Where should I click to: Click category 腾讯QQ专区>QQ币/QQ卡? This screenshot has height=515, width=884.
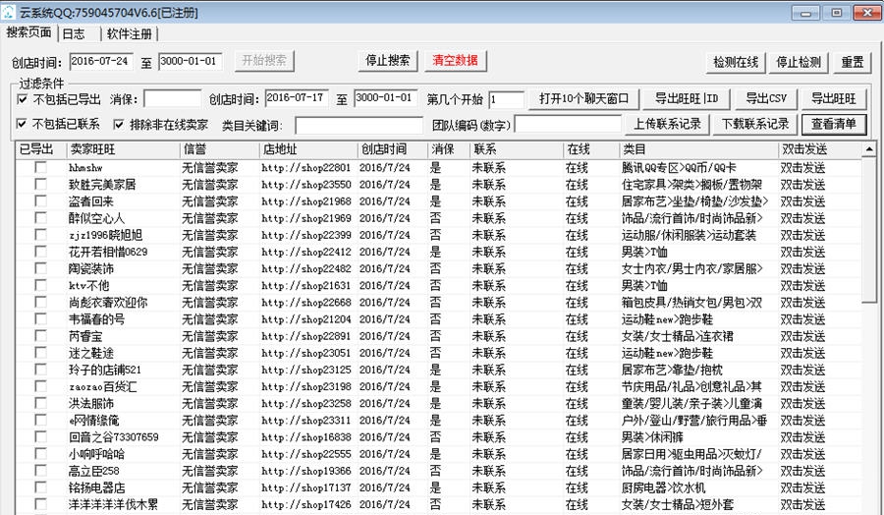pyautogui.click(x=679, y=167)
